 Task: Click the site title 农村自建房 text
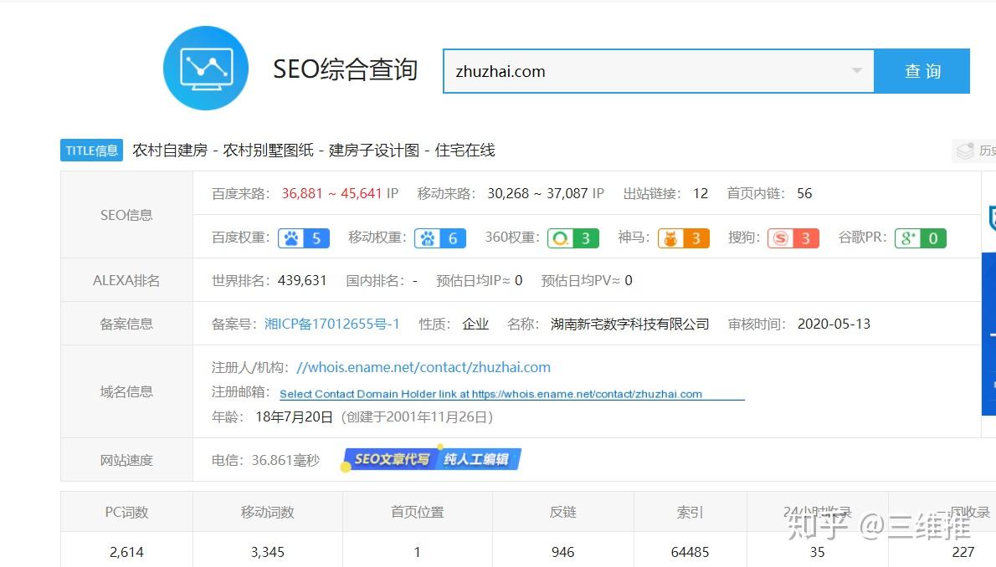pos(170,151)
